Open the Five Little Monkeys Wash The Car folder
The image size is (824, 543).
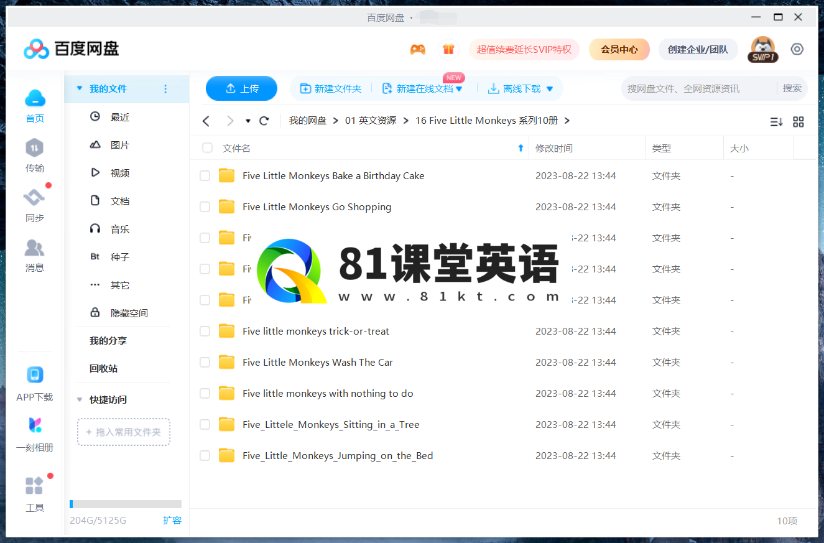coord(318,363)
